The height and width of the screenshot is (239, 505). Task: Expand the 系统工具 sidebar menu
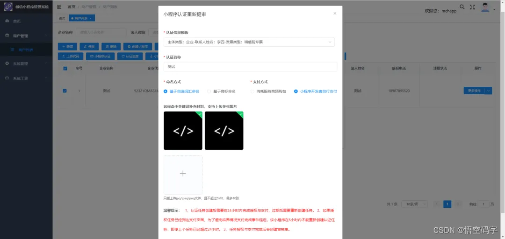click(26, 78)
